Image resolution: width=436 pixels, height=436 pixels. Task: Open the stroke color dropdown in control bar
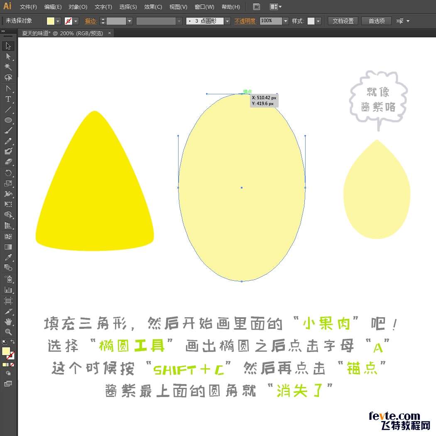point(76,21)
